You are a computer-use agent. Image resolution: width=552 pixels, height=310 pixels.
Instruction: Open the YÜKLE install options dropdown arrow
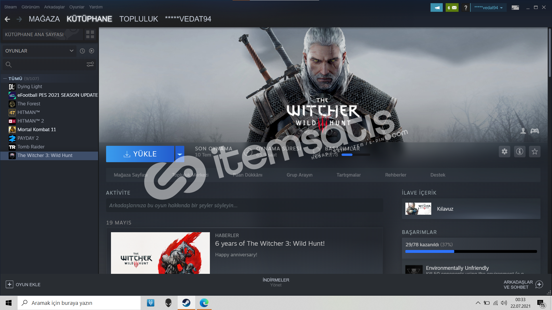pyautogui.click(x=180, y=154)
